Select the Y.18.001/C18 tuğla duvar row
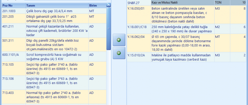Viewport: 248px width, 105px height. pos(182,29)
